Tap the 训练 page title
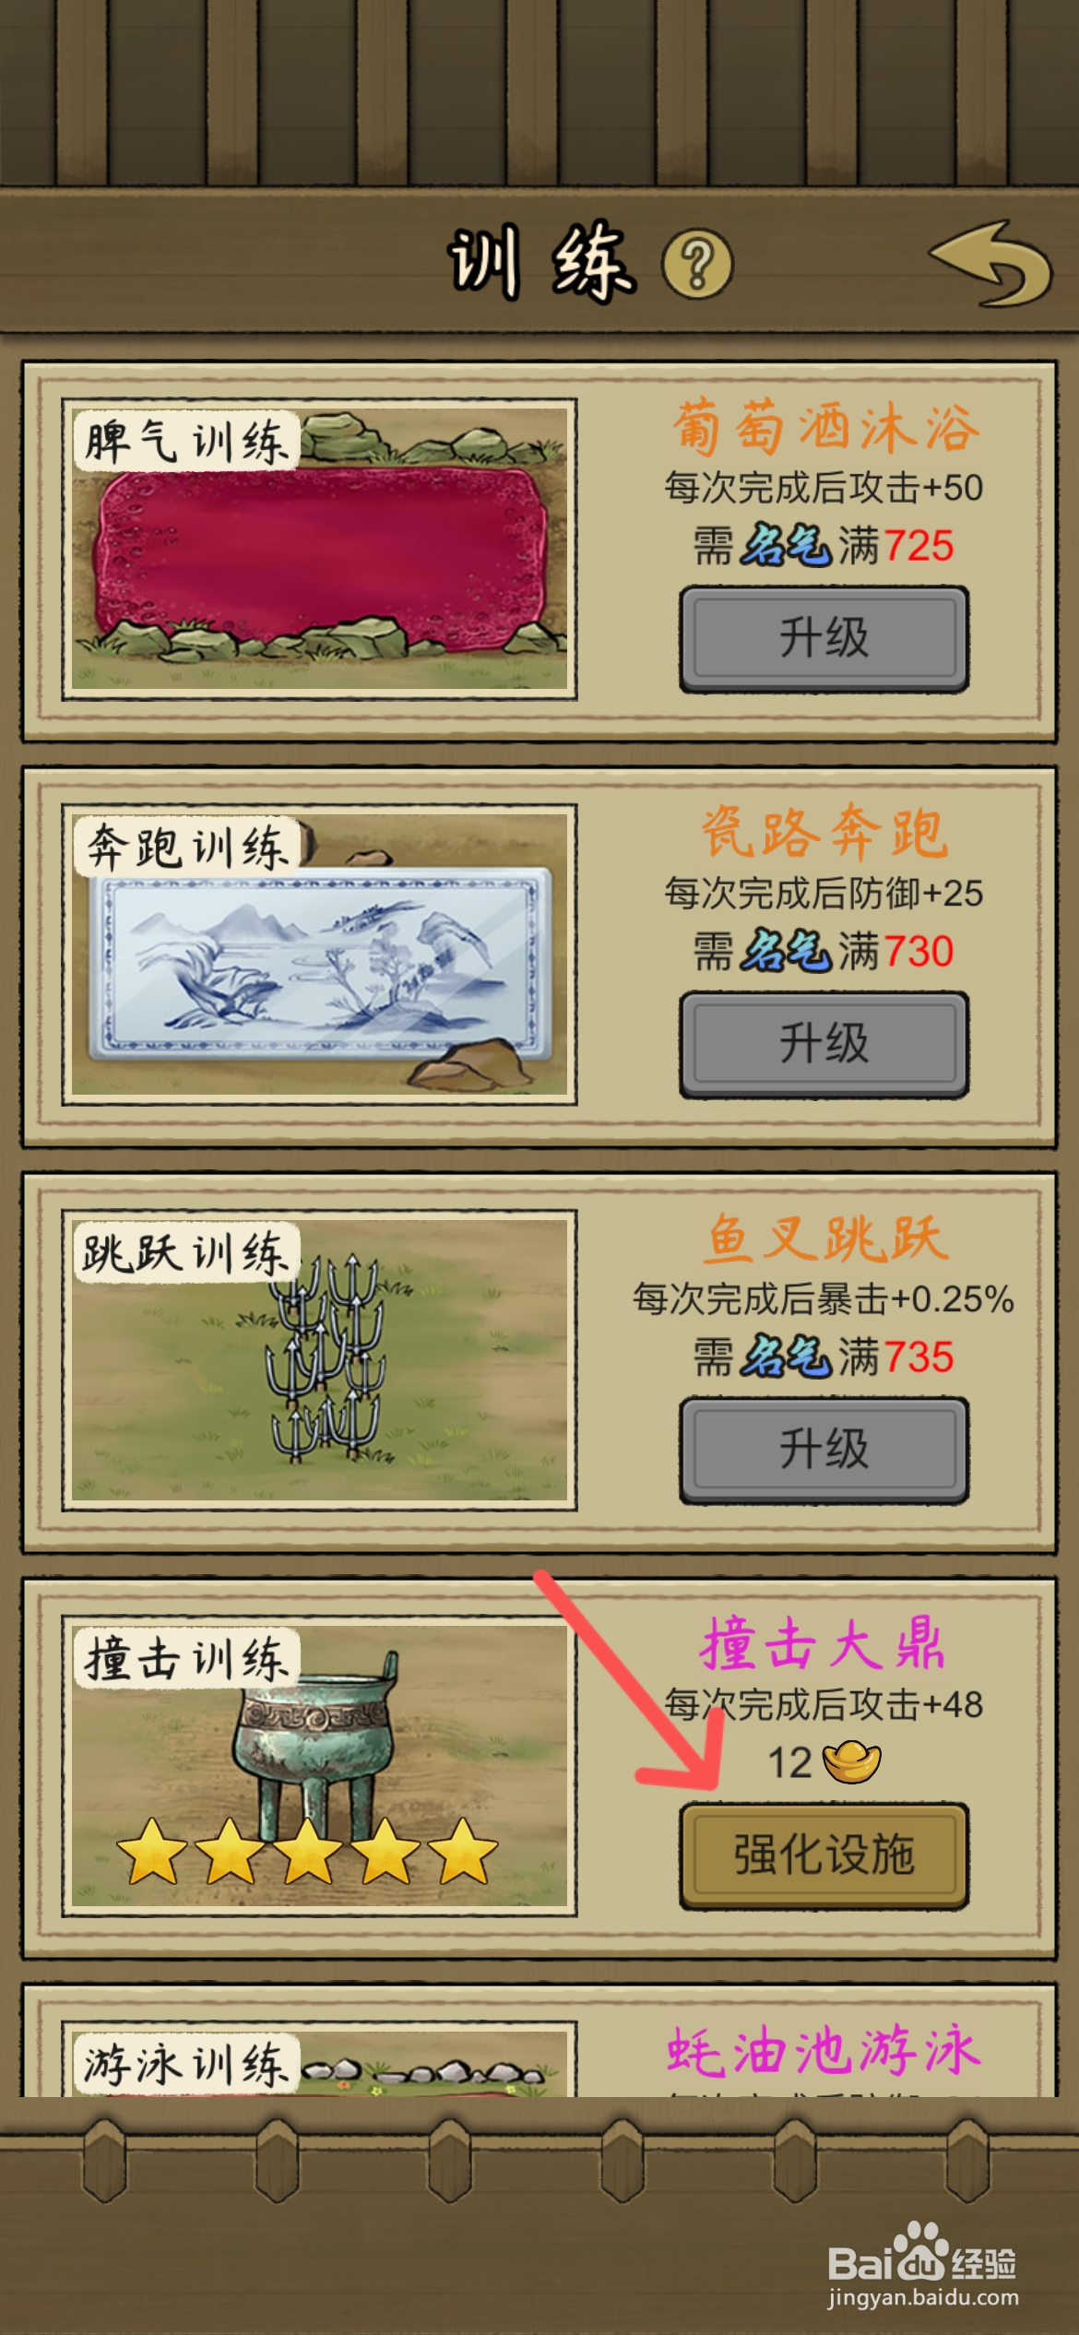 click(542, 262)
